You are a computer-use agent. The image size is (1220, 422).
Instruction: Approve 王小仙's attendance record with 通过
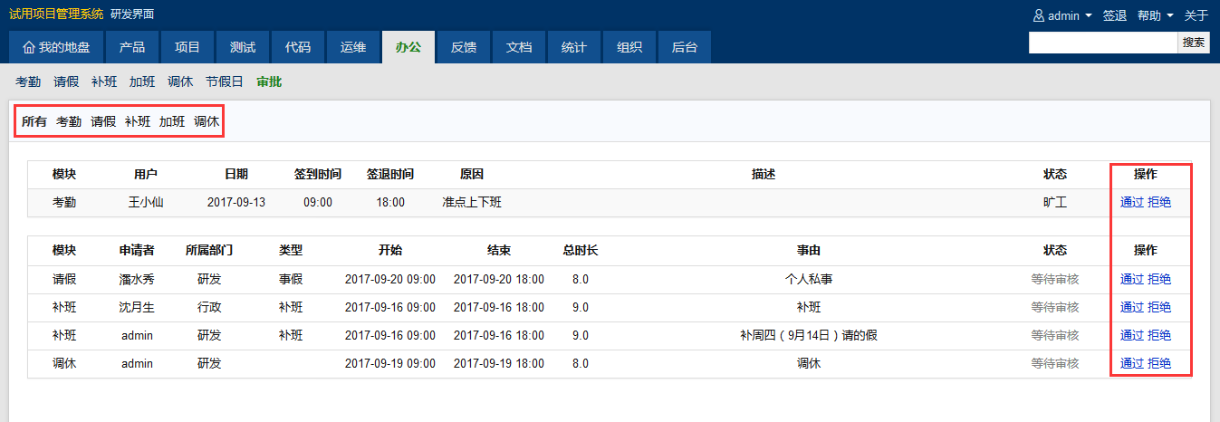tap(1132, 203)
